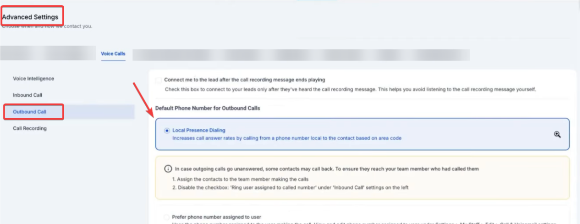Viewport: 580px width, 224px height.
Task: Click the Advanced Settings page heading
Action: pos(30,17)
